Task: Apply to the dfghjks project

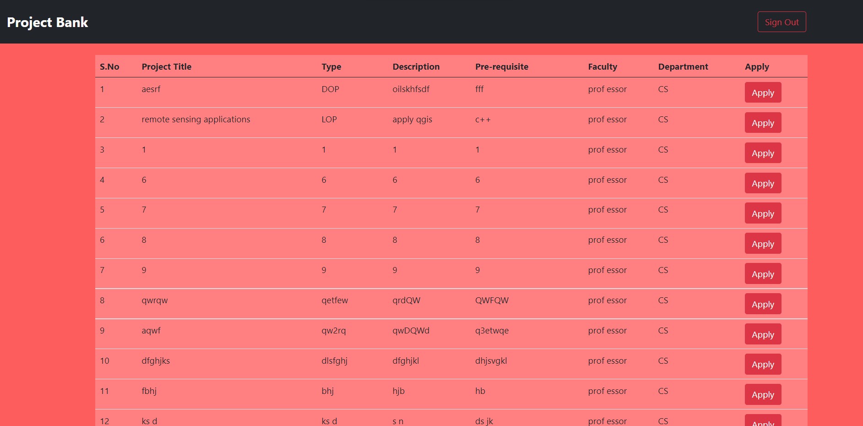Action: [763, 364]
